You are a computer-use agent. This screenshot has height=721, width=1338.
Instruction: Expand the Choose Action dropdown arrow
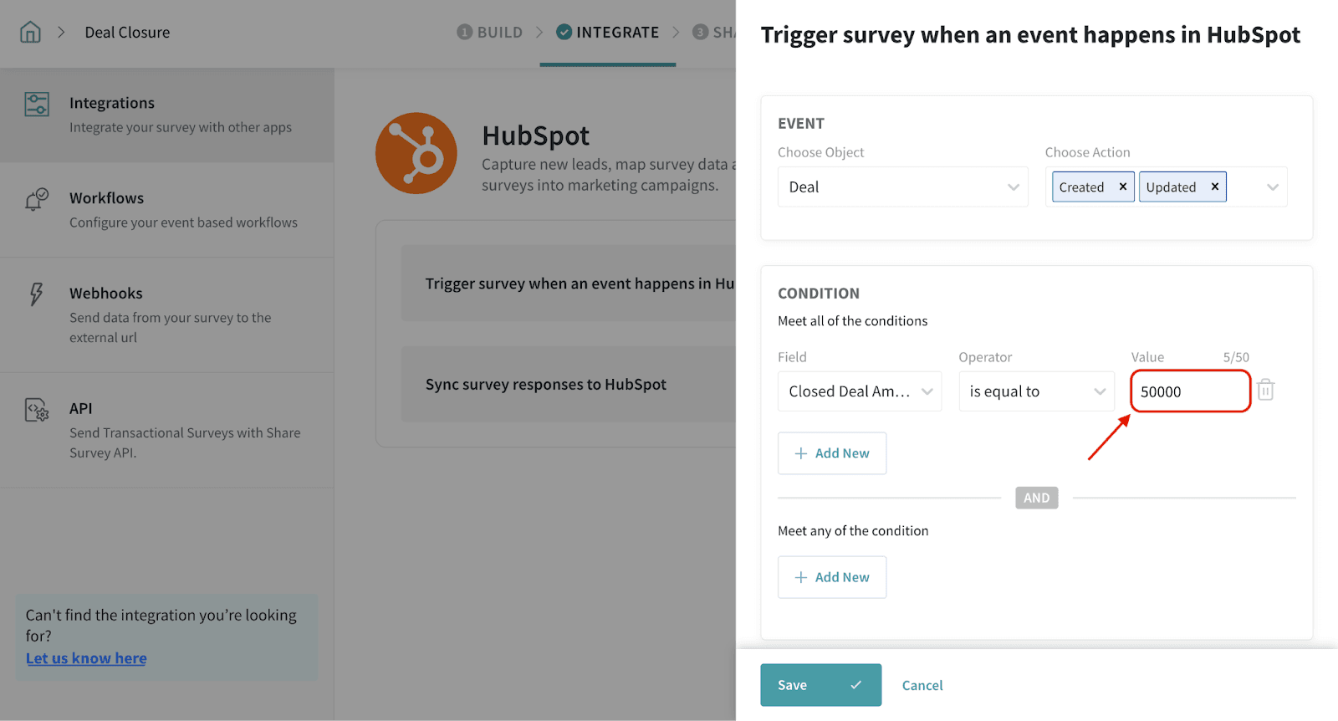pyautogui.click(x=1272, y=187)
